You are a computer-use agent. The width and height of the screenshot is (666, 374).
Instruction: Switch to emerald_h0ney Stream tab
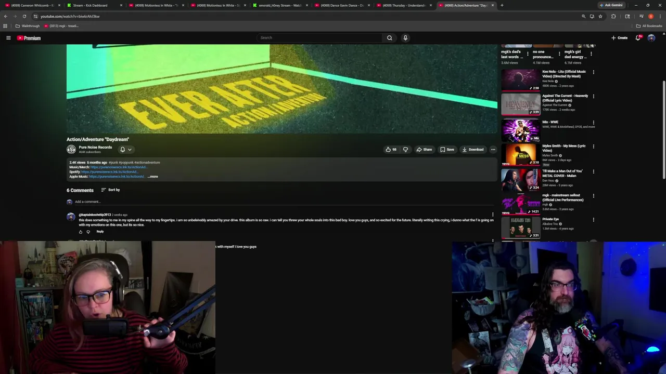coord(280,5)
